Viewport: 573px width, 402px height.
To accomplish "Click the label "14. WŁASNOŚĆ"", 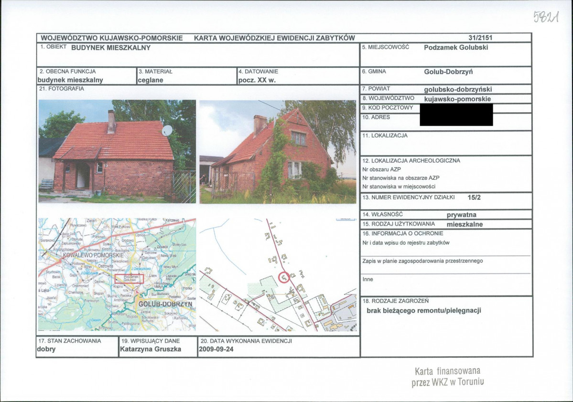I will 382,215.
